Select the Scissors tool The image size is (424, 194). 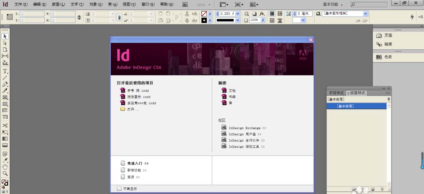click(x=5, y=126)
